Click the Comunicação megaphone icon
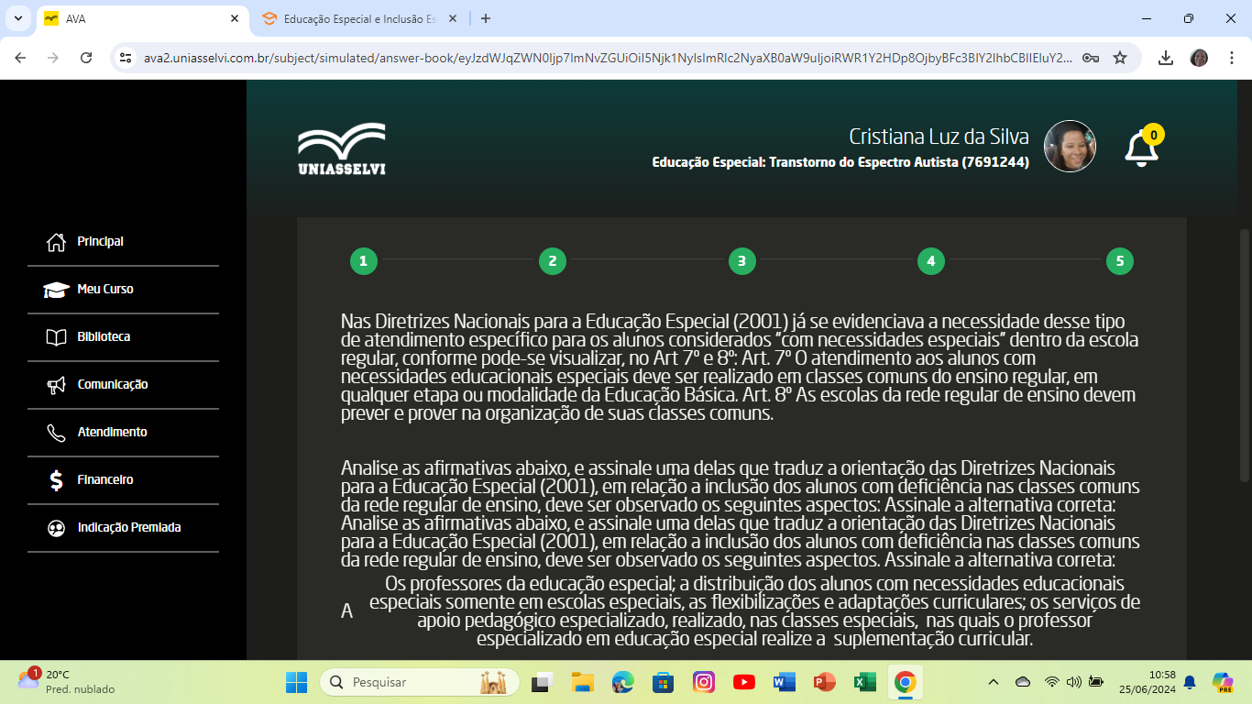This screenshot has width=1252, height=704. pyautogui.click(x=56, y=385)
